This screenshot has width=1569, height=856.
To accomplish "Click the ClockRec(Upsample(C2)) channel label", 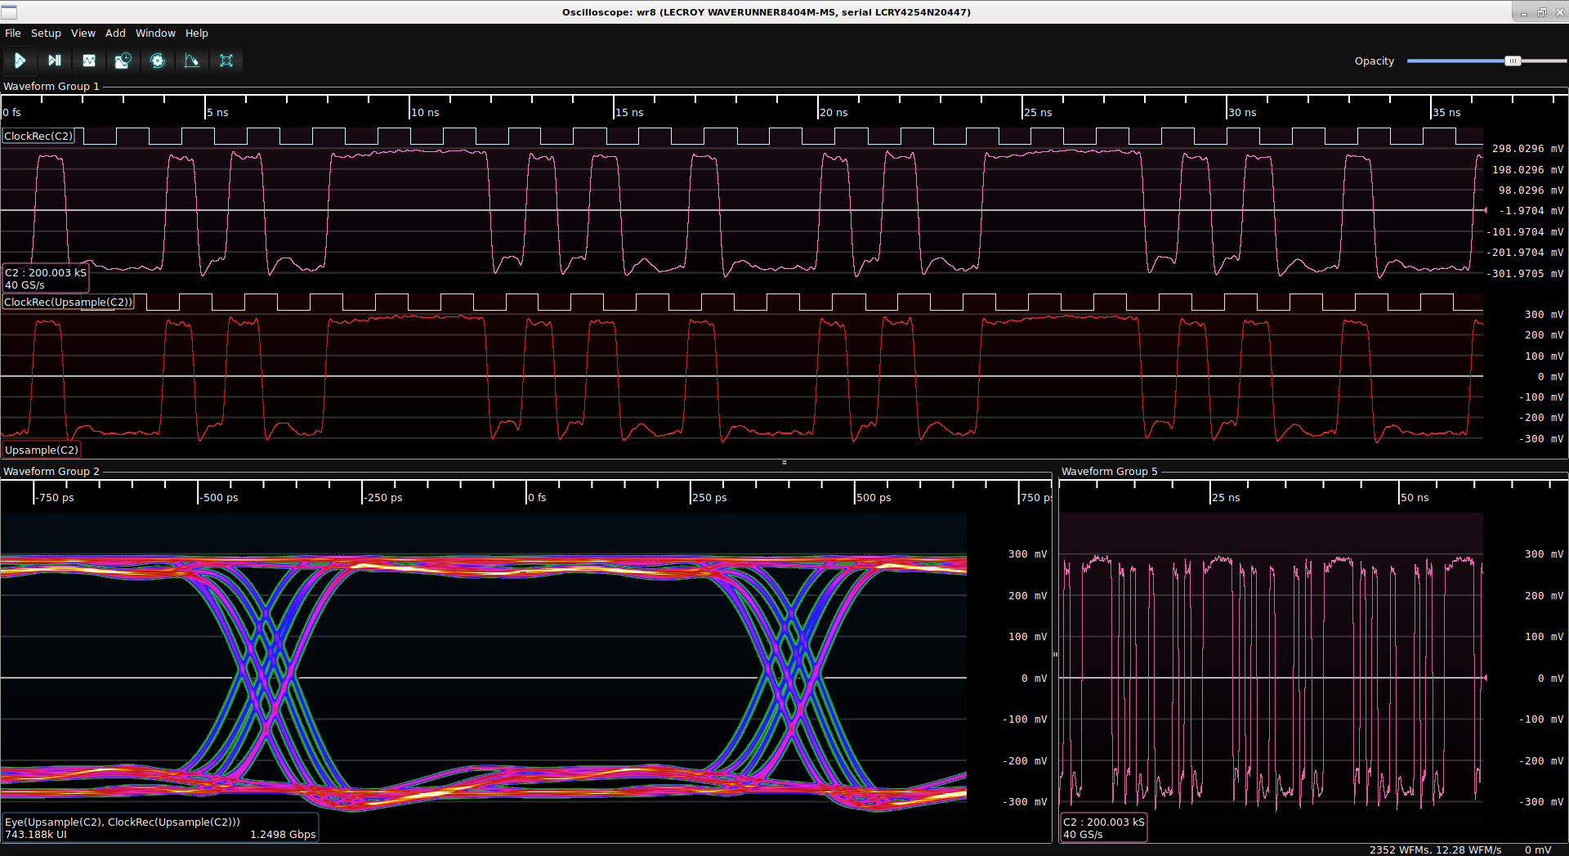I will click(68, 303).
